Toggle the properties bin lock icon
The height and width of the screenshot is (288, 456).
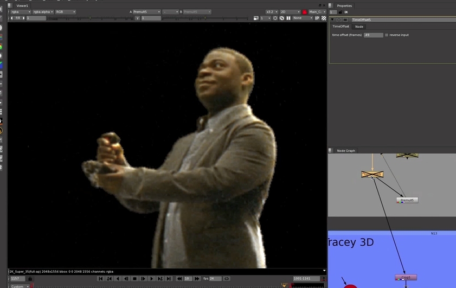341,12
